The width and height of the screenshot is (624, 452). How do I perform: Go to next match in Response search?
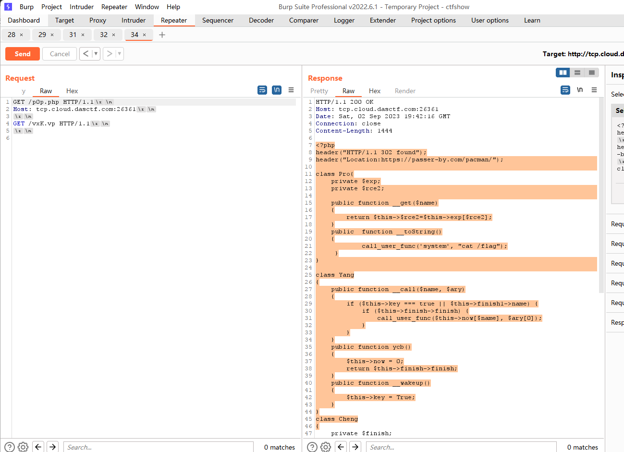click(355, 447)
